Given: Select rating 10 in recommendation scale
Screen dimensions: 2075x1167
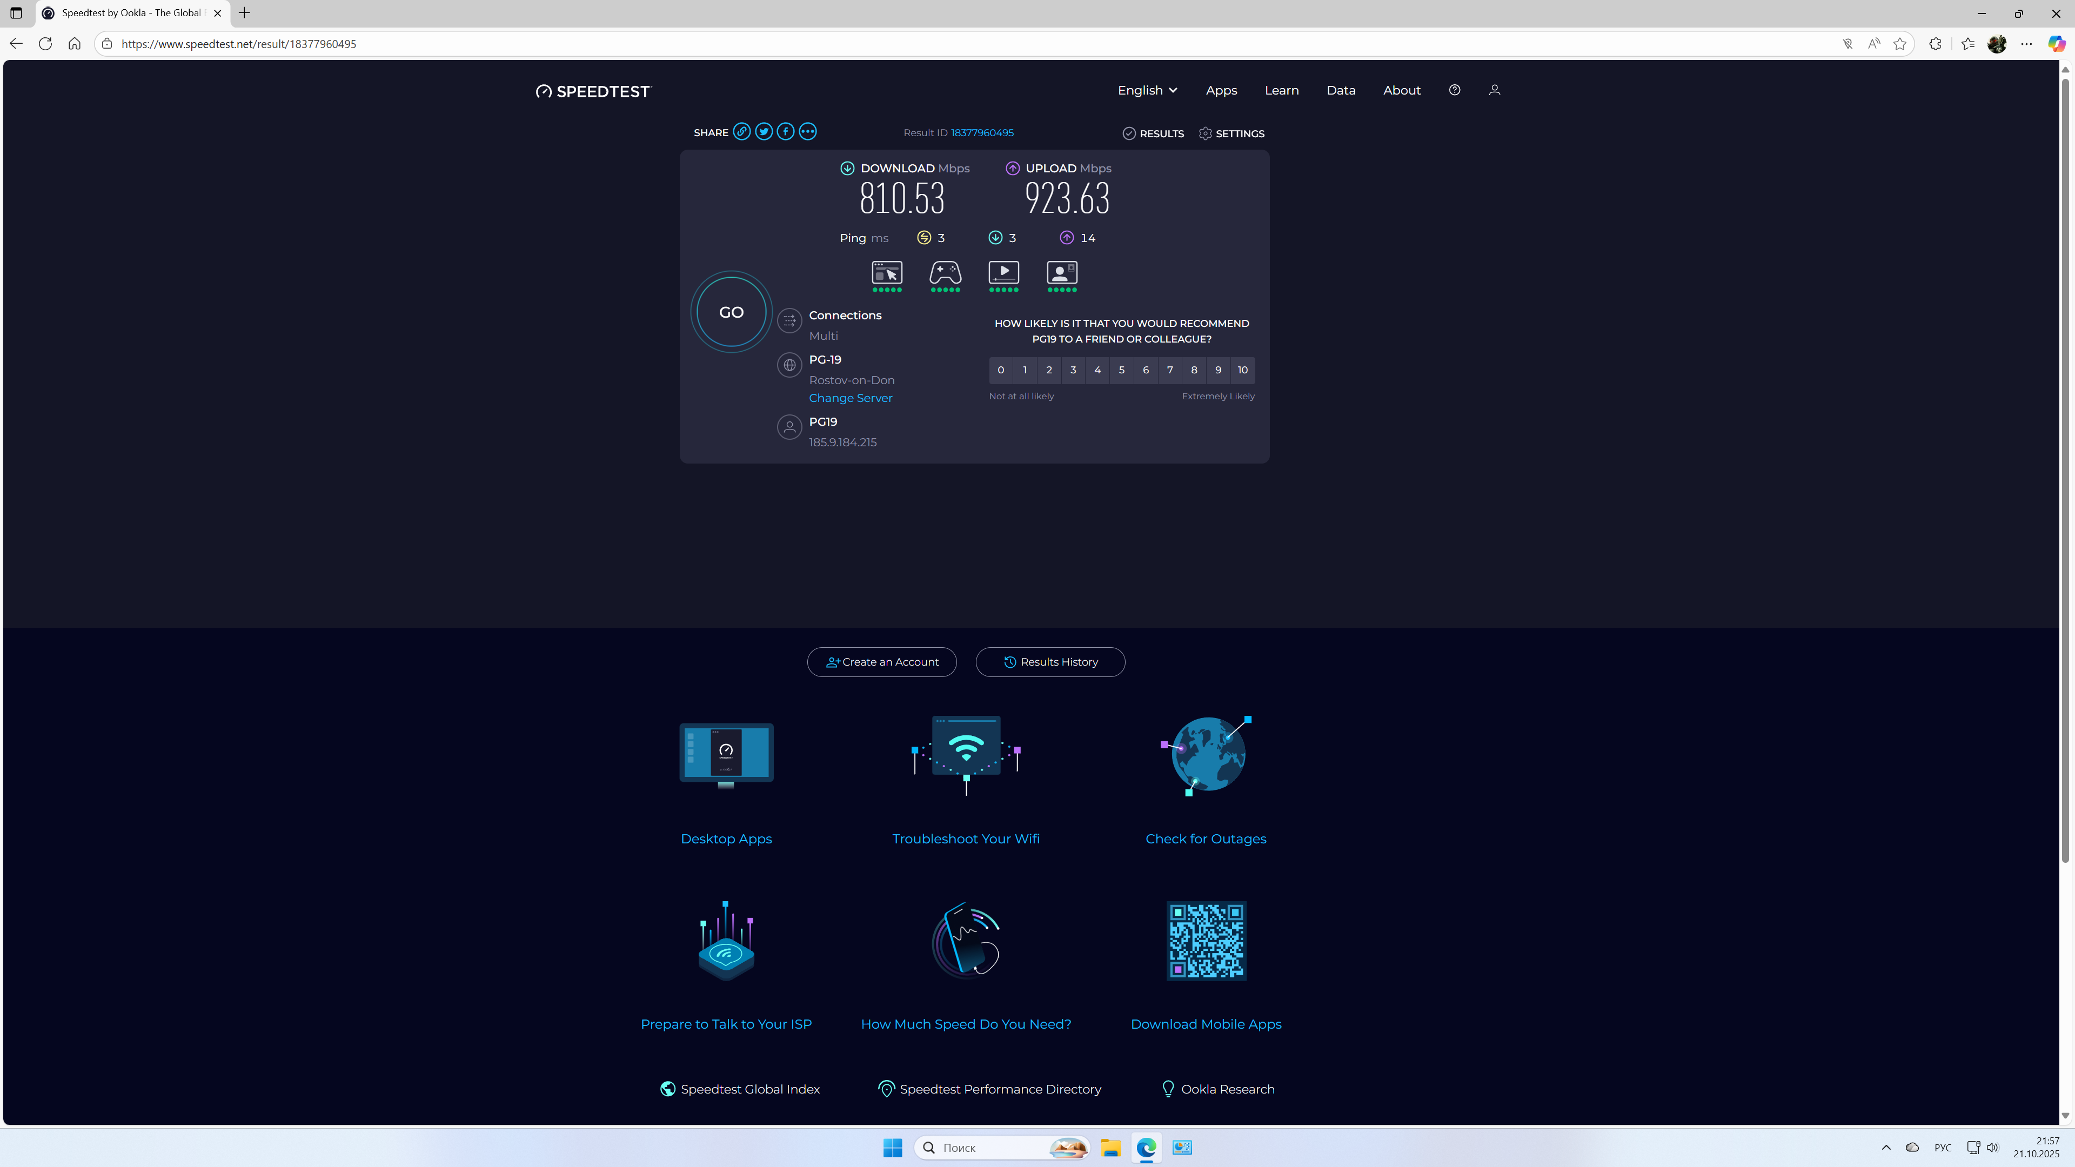Looking at the screenshot, I should tap(1242, 371).
